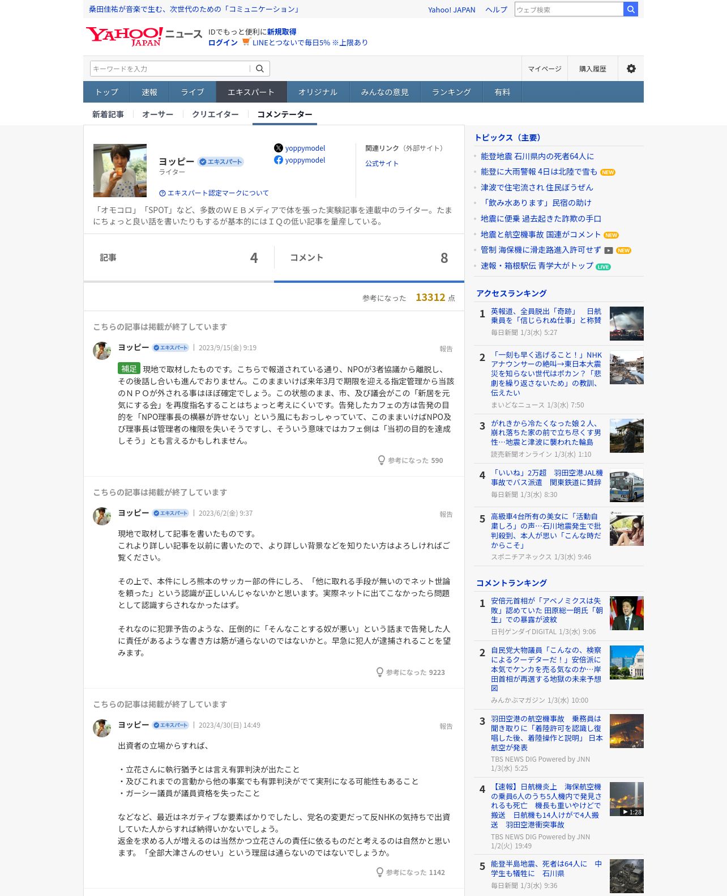727x896 pixels.
Task: Open the X icon beside yoppymodel
Action: pos(279,148)
